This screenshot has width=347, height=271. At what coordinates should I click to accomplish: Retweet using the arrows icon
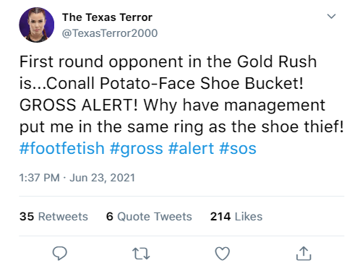pyautogui.click(x=141, y=254)
